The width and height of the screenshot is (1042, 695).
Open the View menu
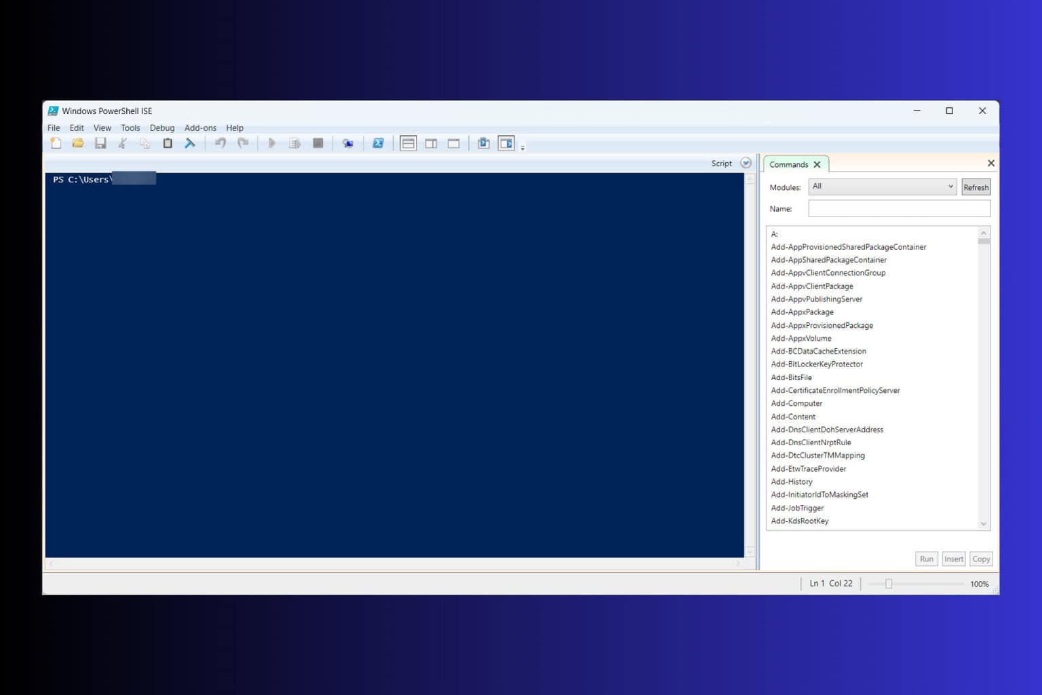coord(102,128)
